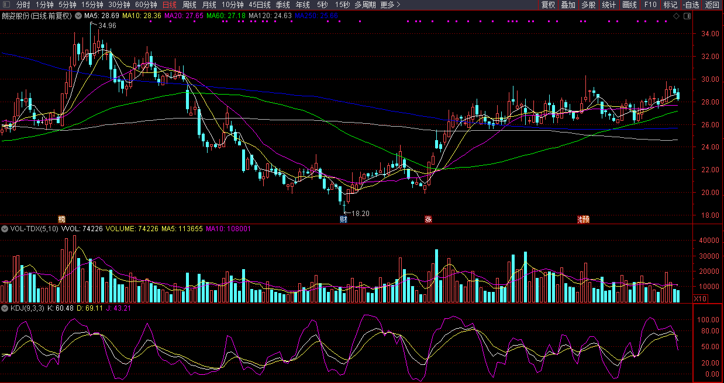This screenshot has width=724, height=383.
Task: Click the 返回 back button
Action: tap(712, 5)
